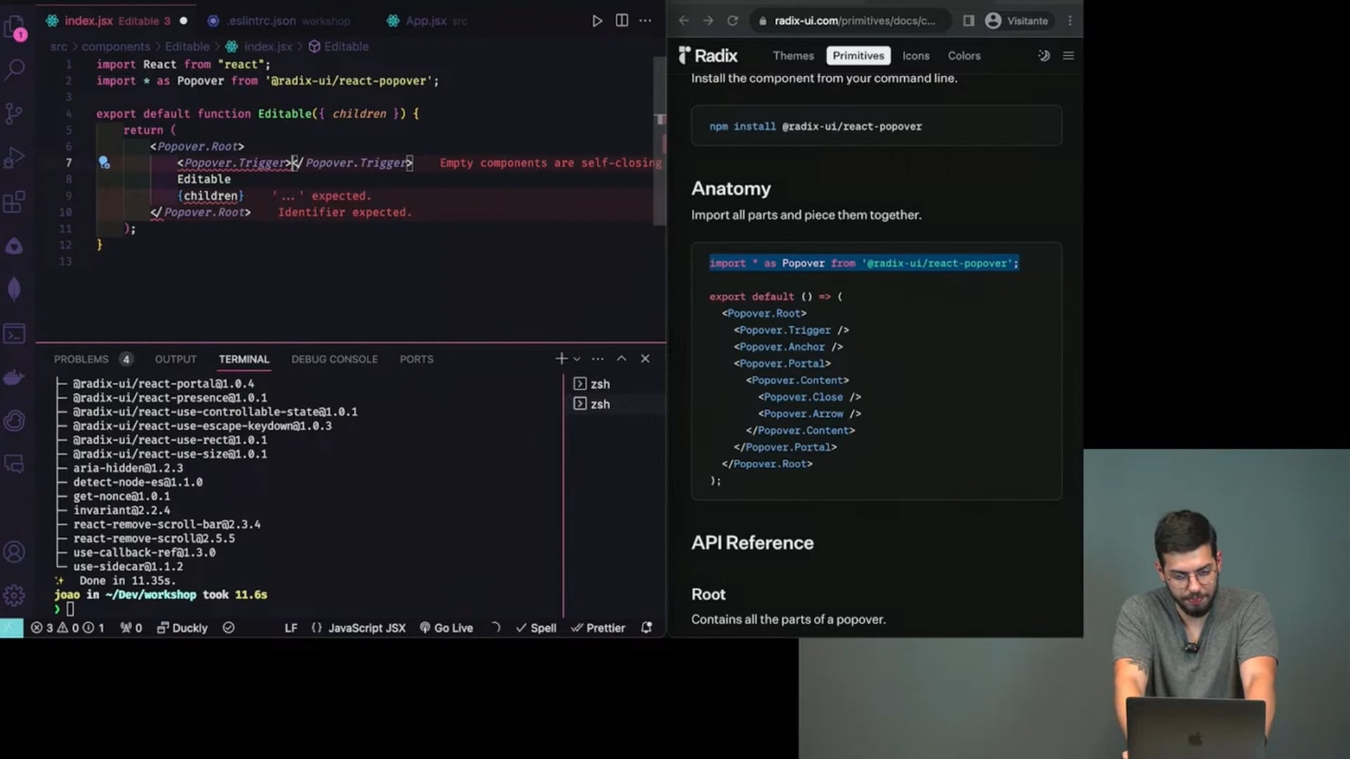The height and width of the screenshot is (759, 1350).
Task: Switch to the App.jsx editor tab
Action: (x=427, y=21)
